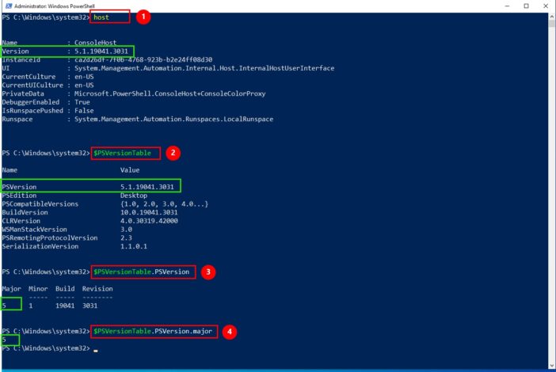The height and width of the screenshot is (372, 556).
Task: Click the scrollbar thumb at top
Action: coord(552,24)
